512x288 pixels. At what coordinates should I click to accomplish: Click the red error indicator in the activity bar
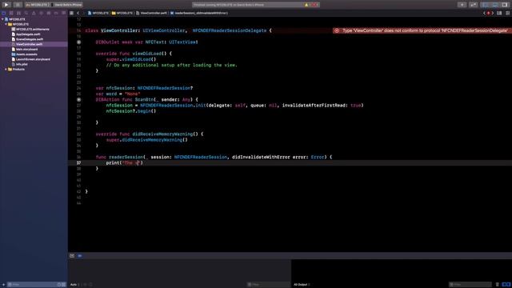point(314,5)
